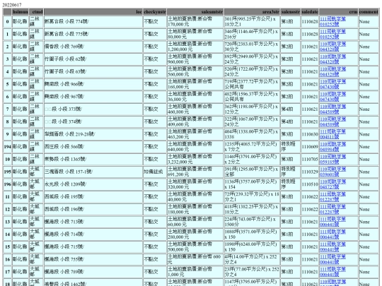The width and height of the screenshot is (382, 286).
Task: Click the comment cell None in row 0
Action: point(369,22)
